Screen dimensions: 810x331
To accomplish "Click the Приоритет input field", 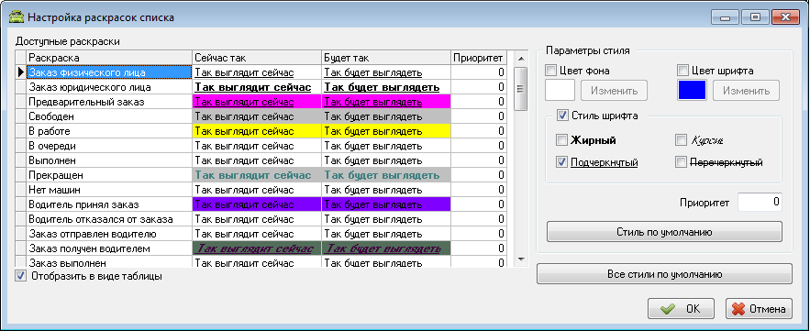I will click(x=760, y=203).
